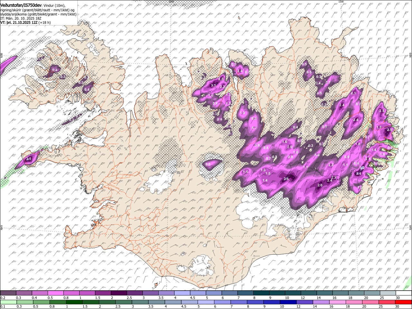Image resolution: width=412 pixels, height=309 pixels.
Task: Click the 3.4 precipitation value on the map
Action: click(x=359, y=173)
